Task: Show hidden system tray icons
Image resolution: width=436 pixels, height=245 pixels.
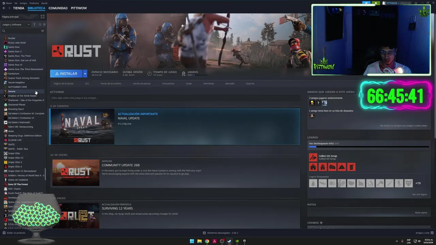Action: point(397,241)
